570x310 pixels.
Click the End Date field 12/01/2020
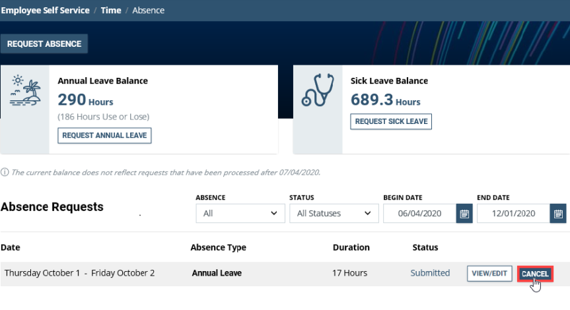click(x=513, y=214)
